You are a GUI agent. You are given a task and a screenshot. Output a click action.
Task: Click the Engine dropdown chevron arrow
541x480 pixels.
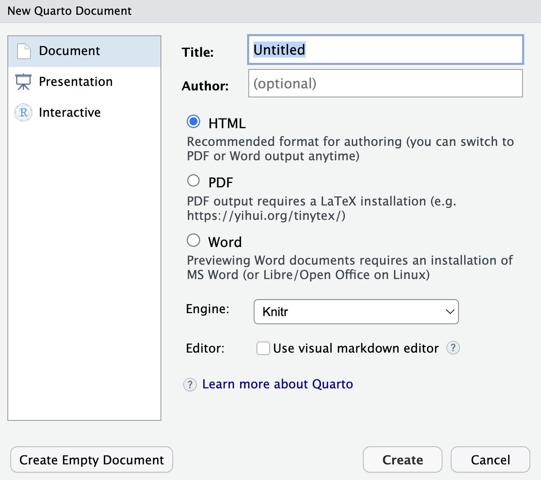[450, 312]
